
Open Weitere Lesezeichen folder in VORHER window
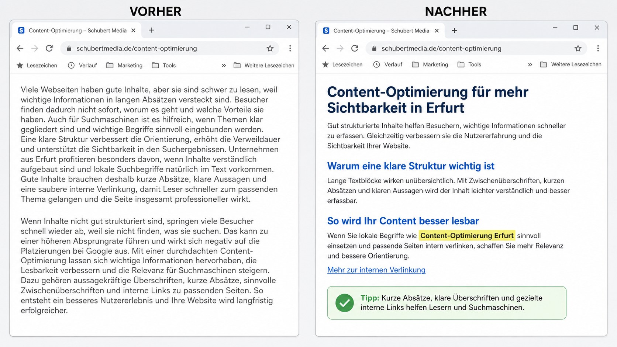pos(264,65)
